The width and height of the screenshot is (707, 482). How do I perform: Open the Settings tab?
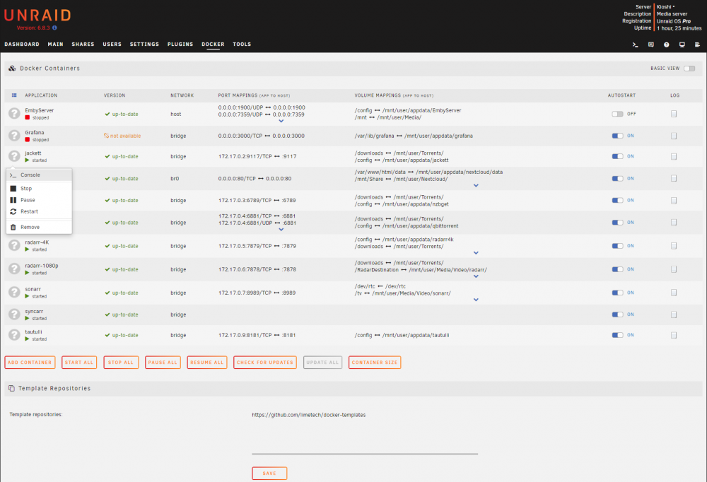click(144, 45)
